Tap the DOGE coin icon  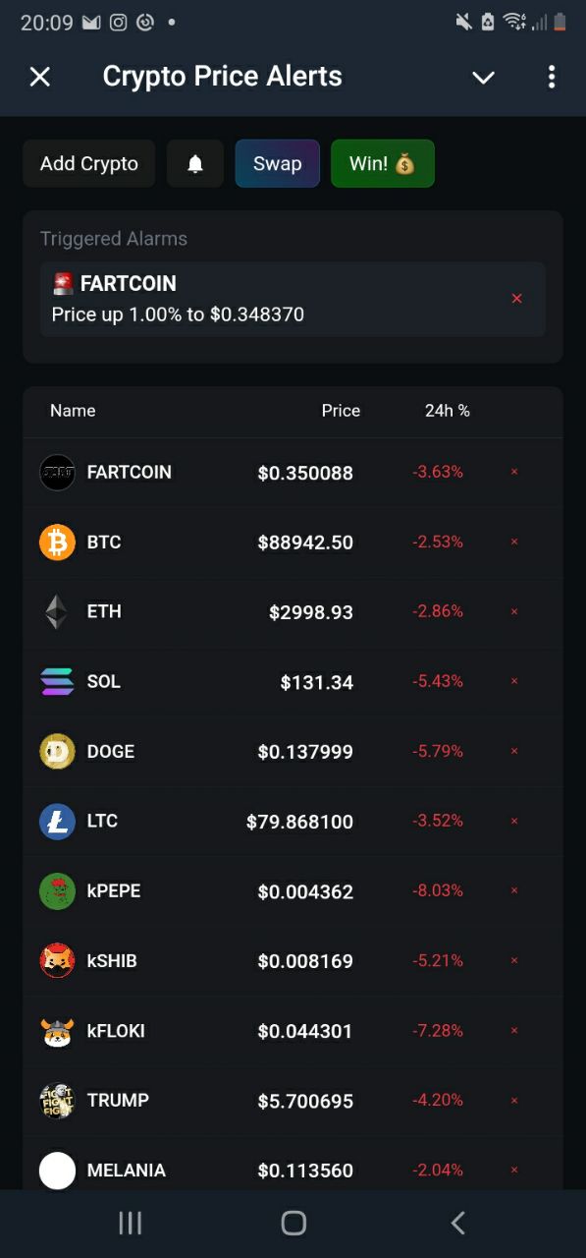[57, 751]
